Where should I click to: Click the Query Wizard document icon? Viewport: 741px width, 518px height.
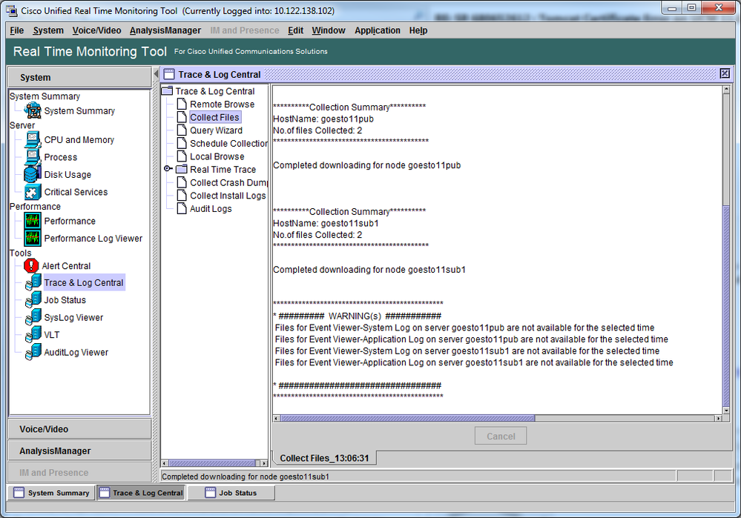tap(182, 130)
